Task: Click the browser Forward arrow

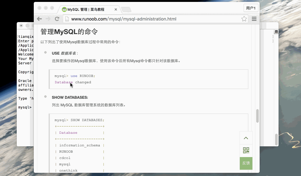Action: point(48,19)
